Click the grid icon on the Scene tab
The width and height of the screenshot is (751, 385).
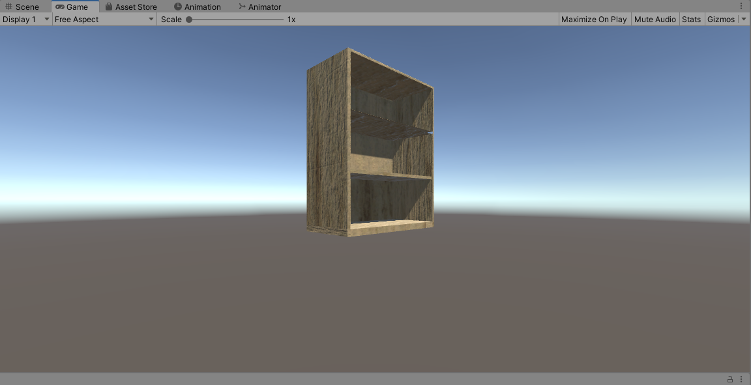pyautogui.click(x=8, y=7)
